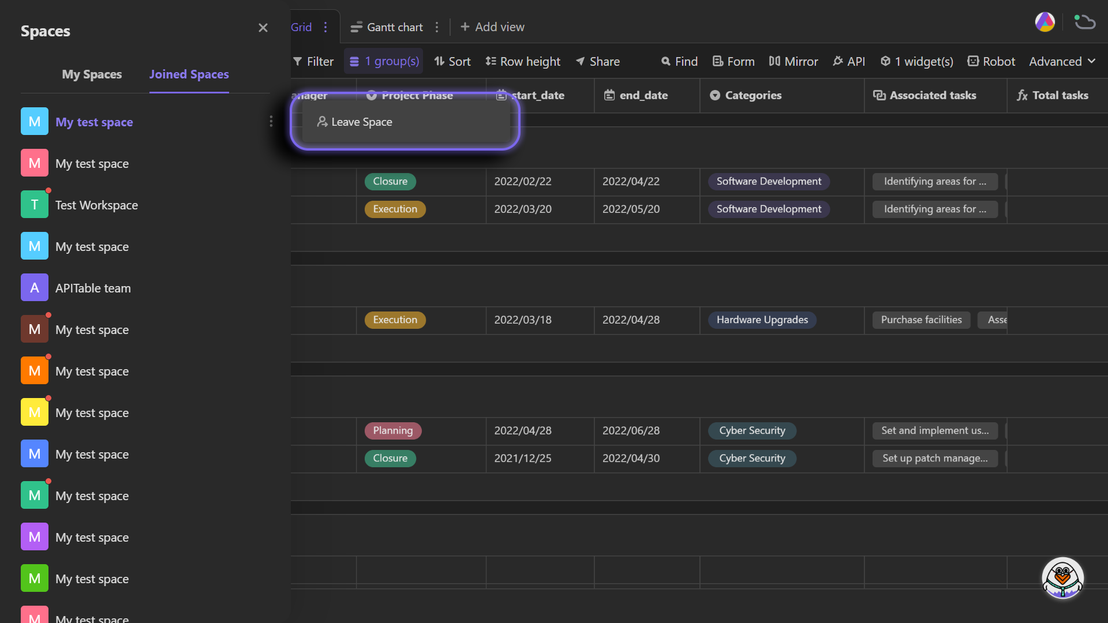Add a new view
This screenshot has height=623, width=1108.
click(x=492, y=27)
